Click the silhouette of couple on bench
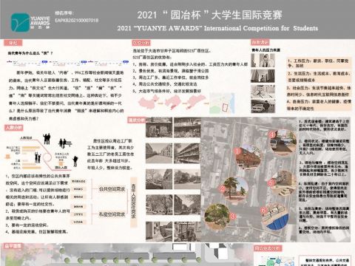This screenshot has width=355, height=266. tap(65, 143)
